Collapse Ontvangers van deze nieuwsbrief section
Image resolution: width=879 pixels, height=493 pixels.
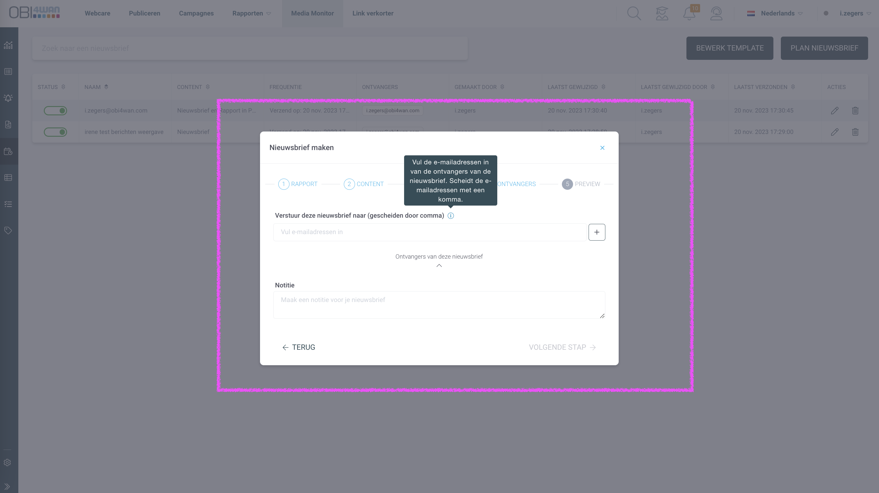coord(439,265)
